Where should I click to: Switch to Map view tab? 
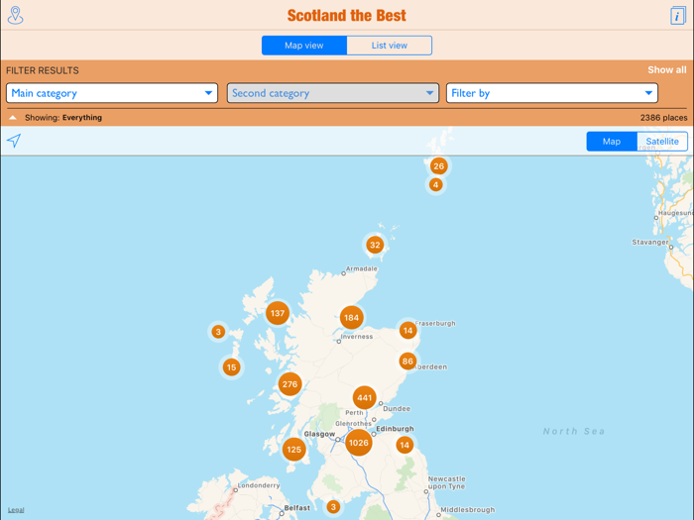tap(304, 46)
